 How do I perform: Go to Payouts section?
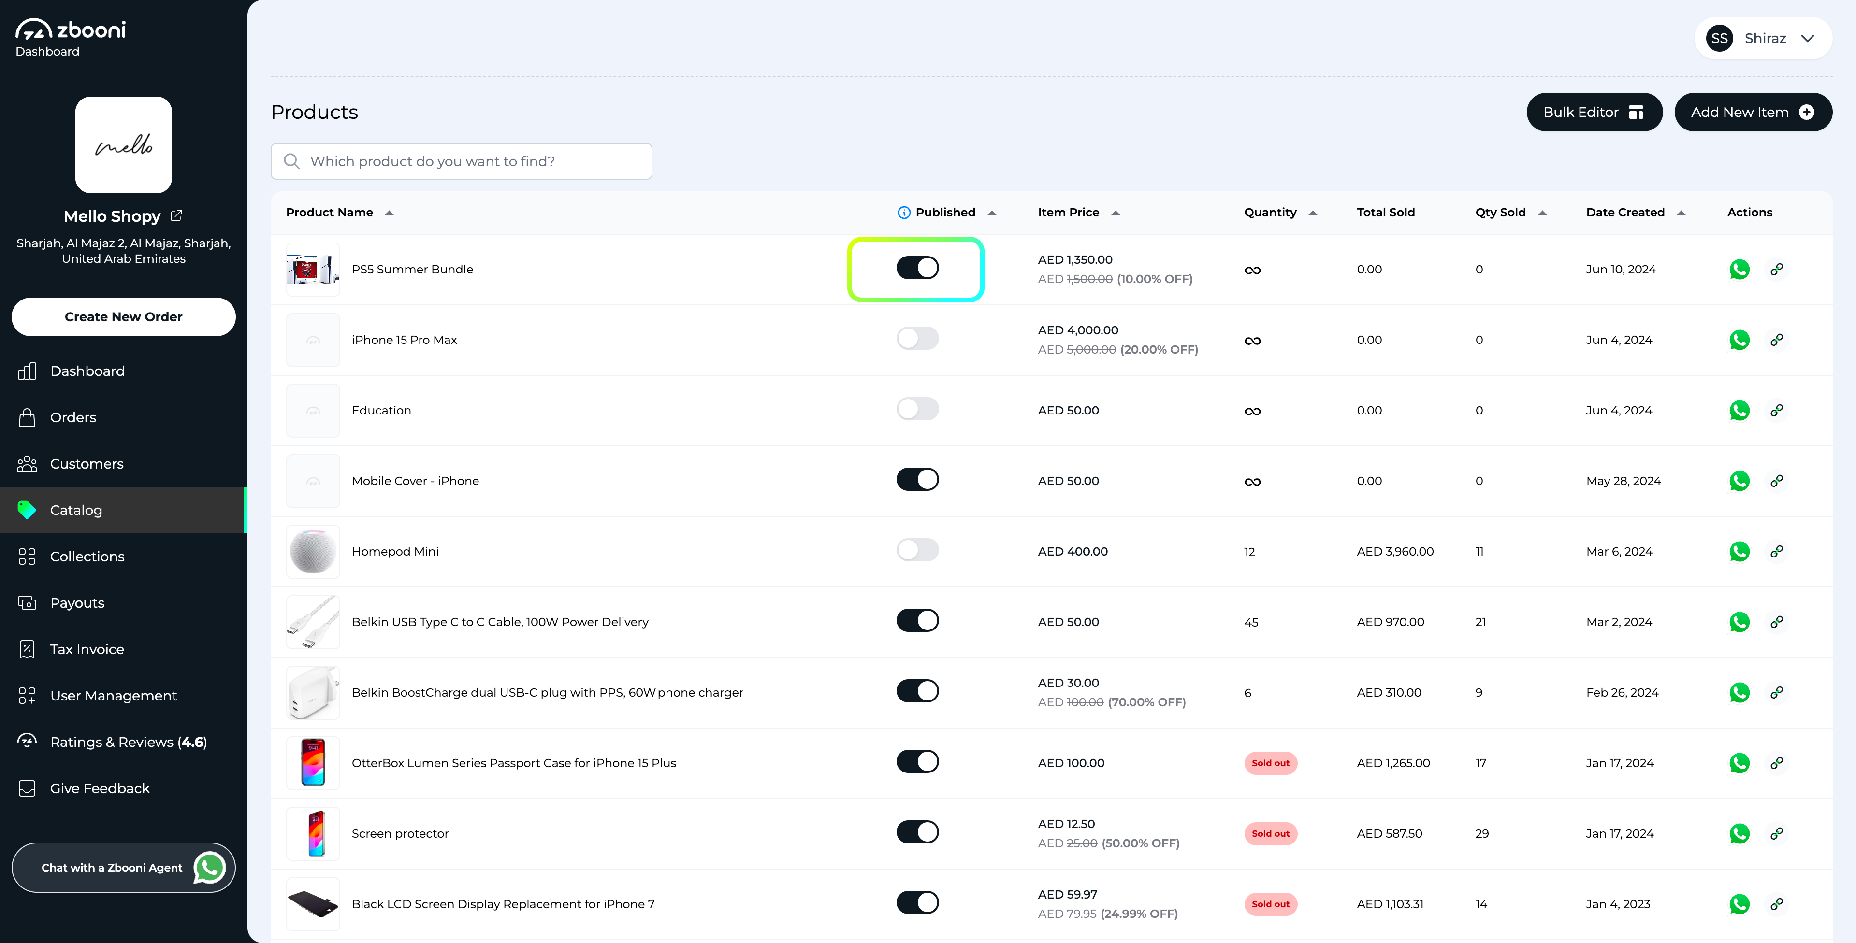(x=77, y=603)
